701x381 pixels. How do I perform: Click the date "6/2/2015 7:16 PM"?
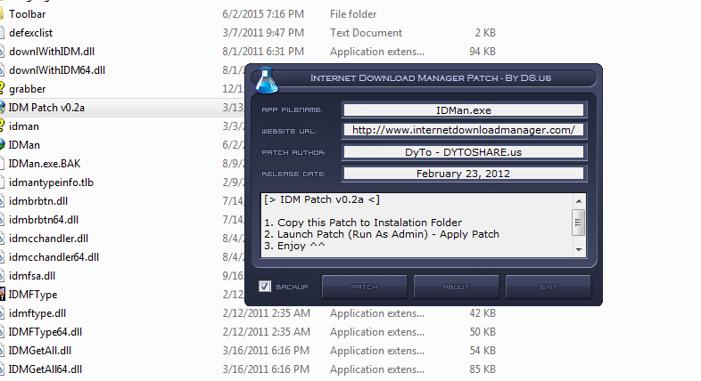[263, 14]
